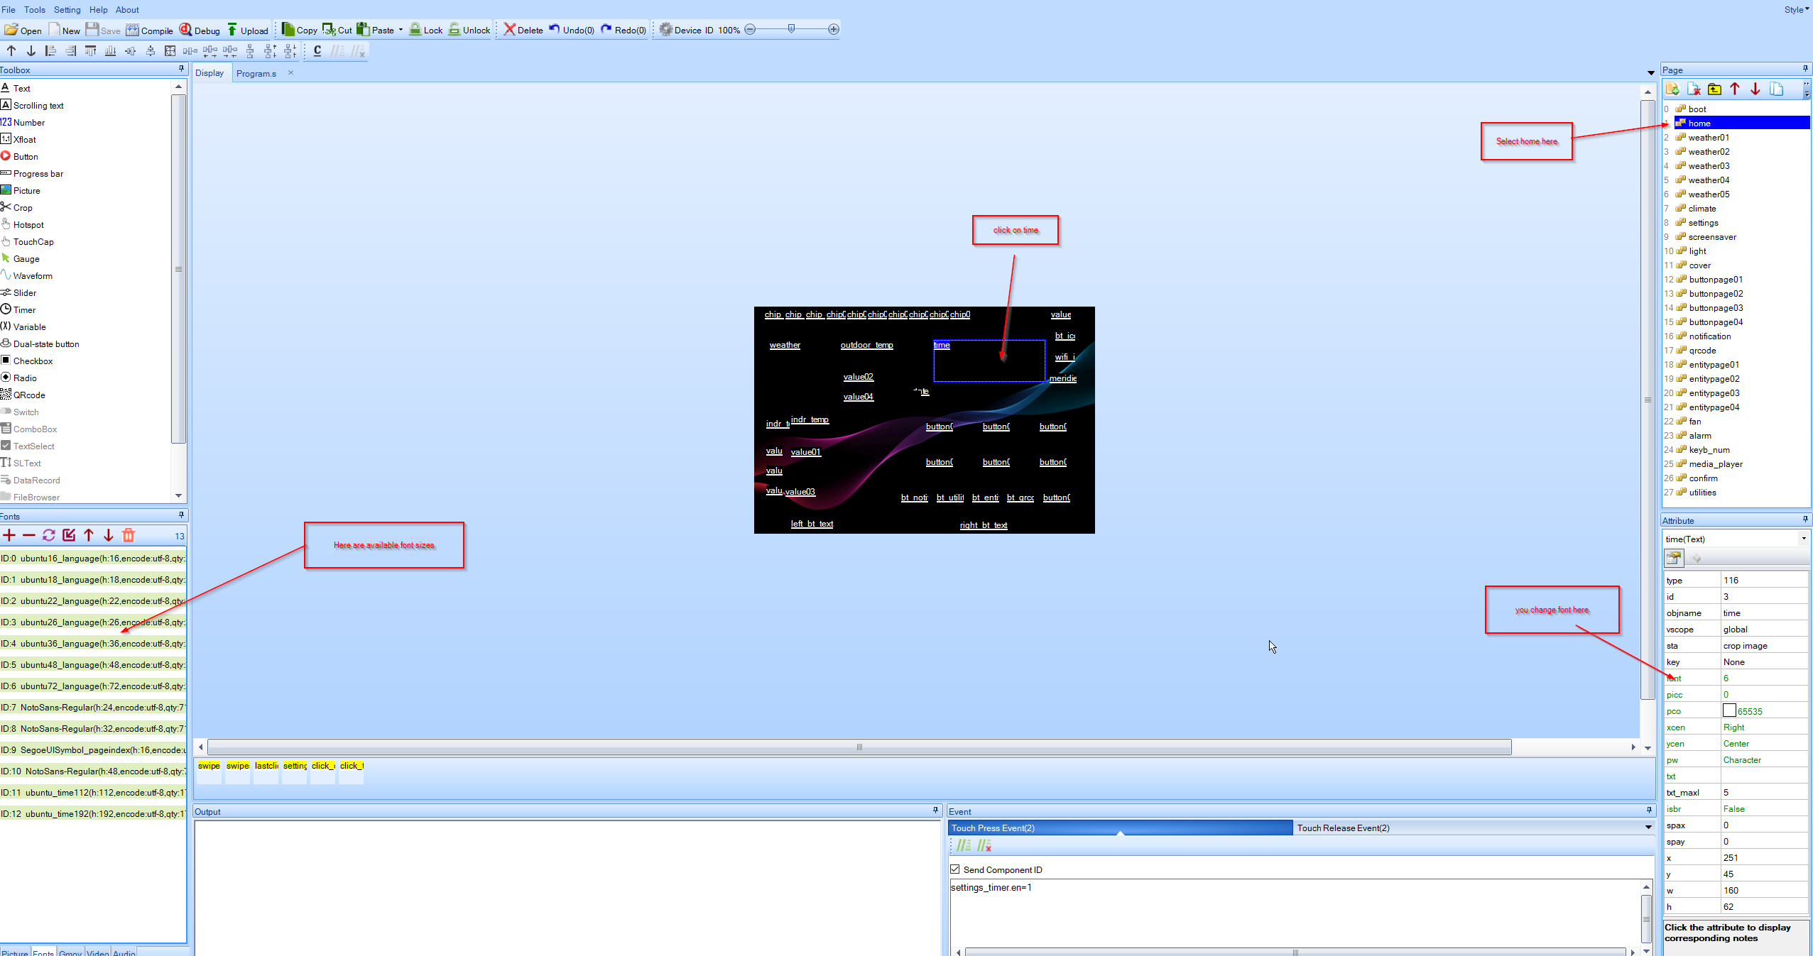Select the Radio component in Toolbox
1813x956 pixels.
(x=24, y=378)
